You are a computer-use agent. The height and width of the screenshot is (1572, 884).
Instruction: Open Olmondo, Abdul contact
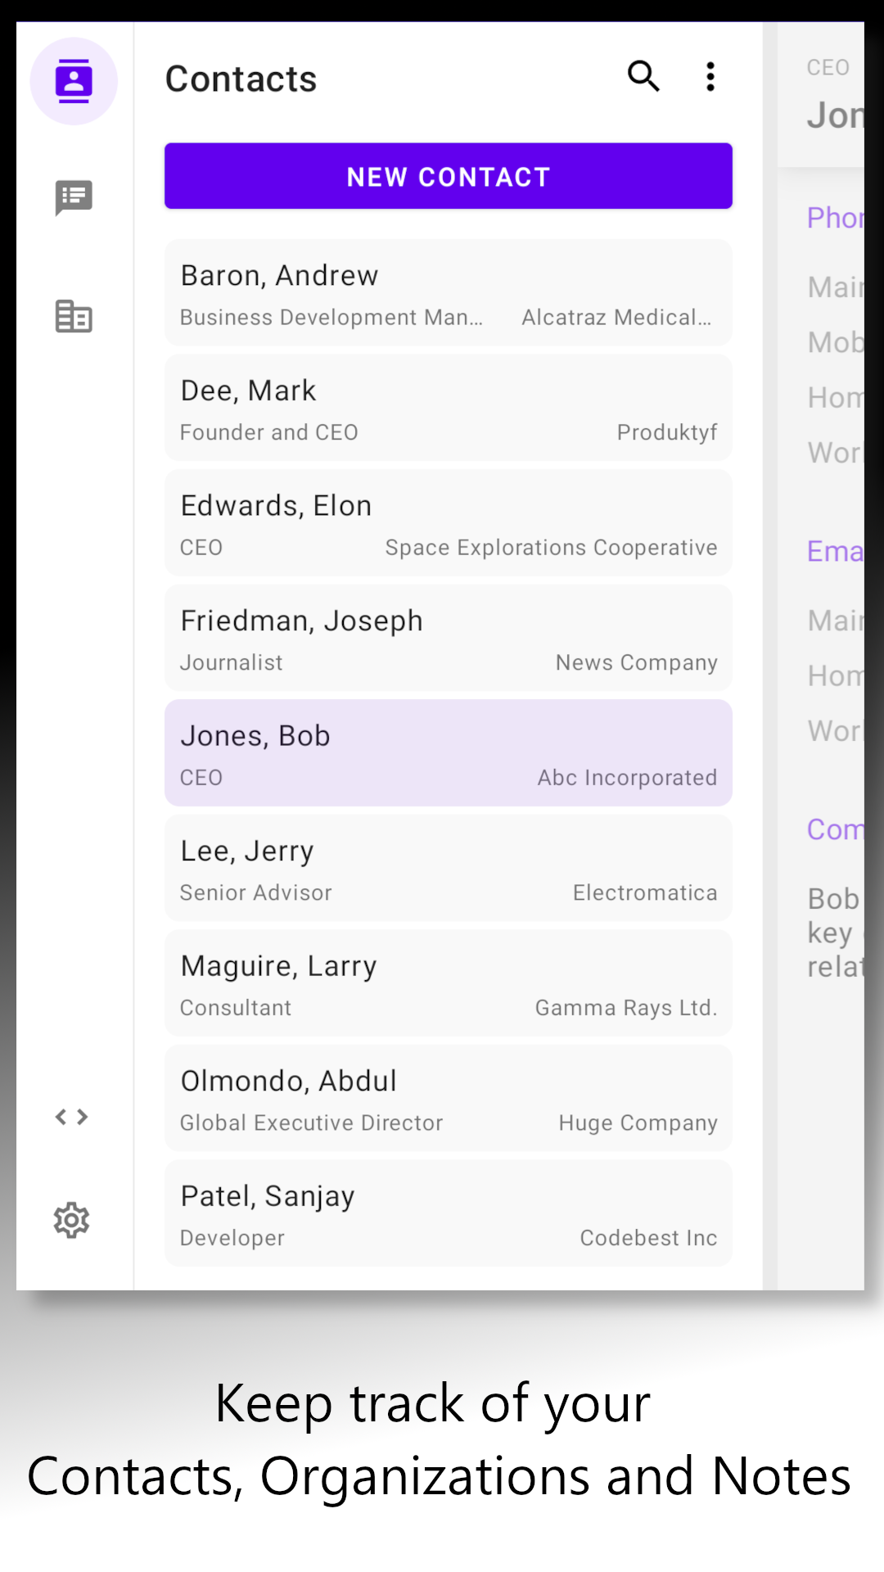point(448,1098)
